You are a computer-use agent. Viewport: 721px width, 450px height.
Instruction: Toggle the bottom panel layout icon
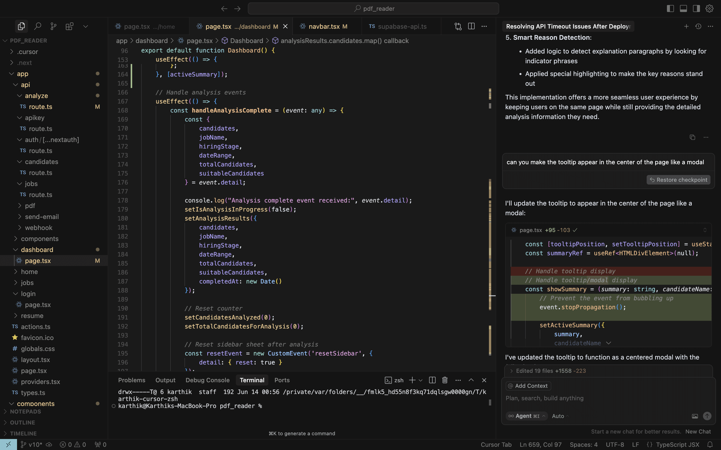683,9
